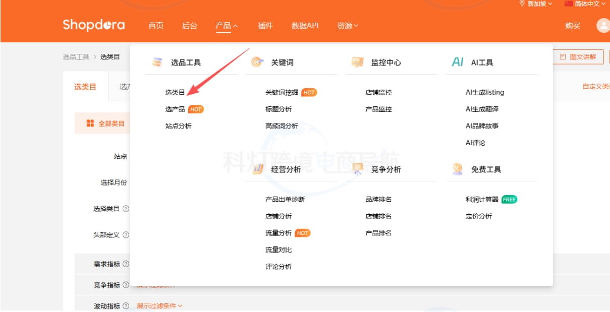Click the 关键词 target icon
This screenshot has width=610, height=312.
click(257, 62)
